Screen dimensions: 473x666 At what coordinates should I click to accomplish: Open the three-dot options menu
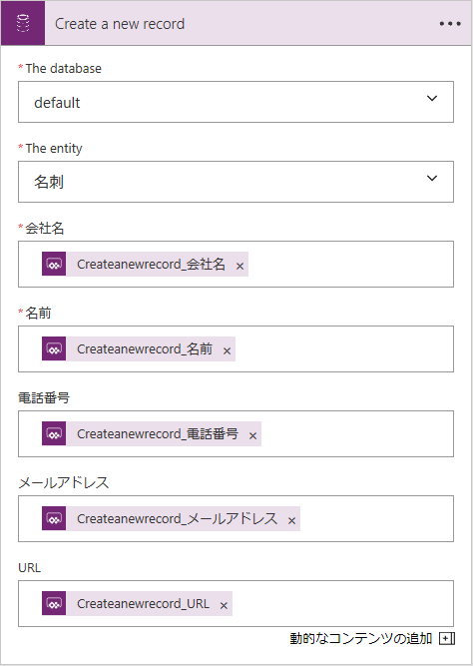click(450, 24)
